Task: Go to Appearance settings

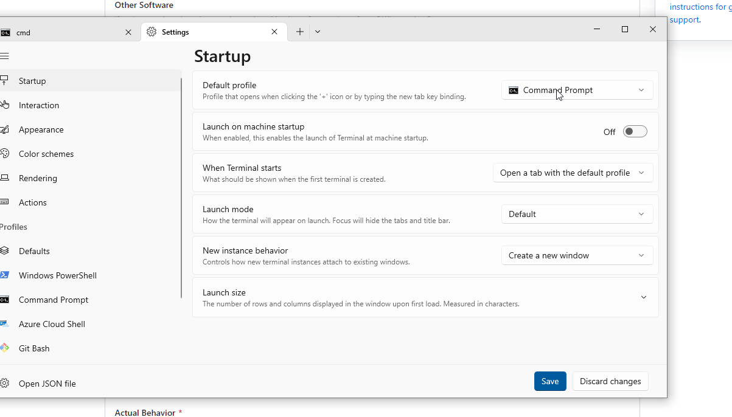Action: [91, 129]
